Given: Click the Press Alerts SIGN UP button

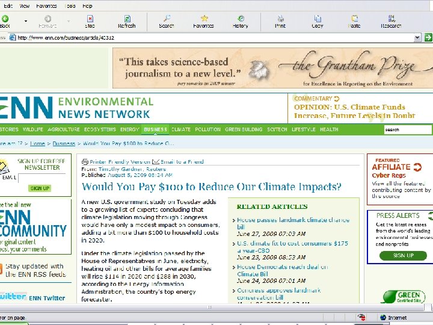Looking at the screenshot, I should (403, 256).
